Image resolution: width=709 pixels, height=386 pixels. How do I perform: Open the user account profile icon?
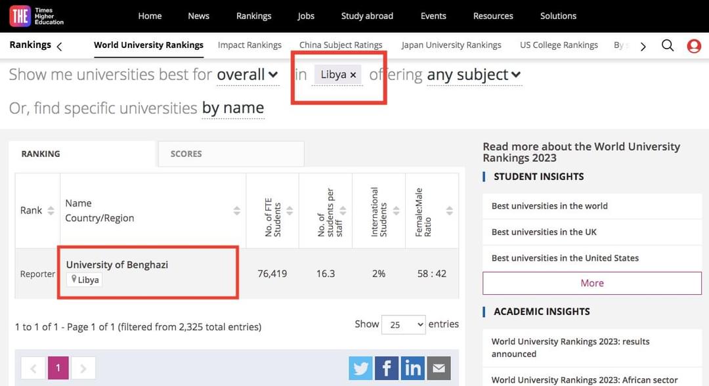[x=694, y=46]
